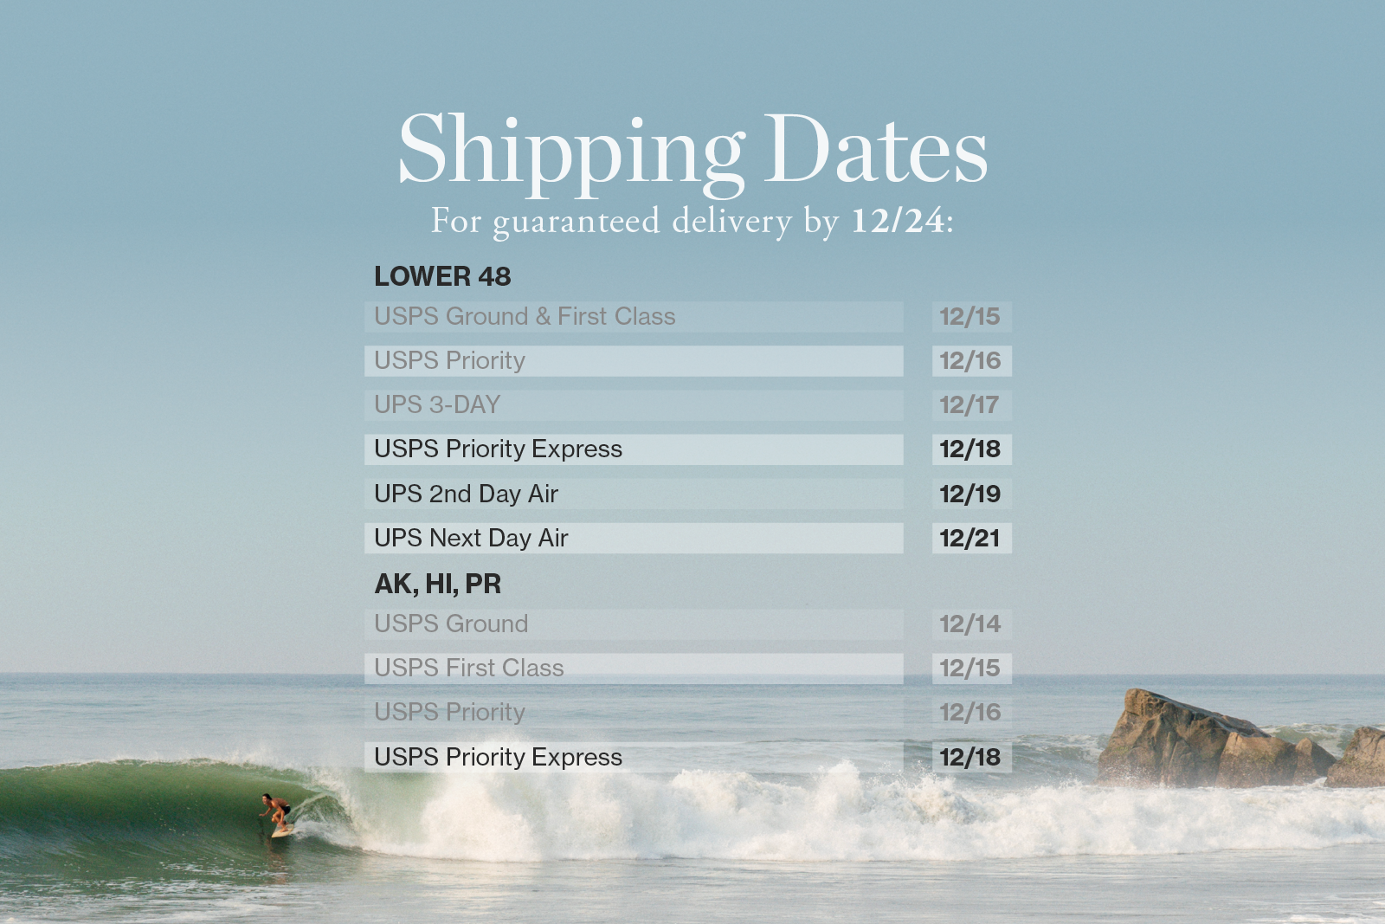Click the guaranteed delivery by 12/24 subtitle
This screenshot has height=924, width=1385.
(692, 222)
